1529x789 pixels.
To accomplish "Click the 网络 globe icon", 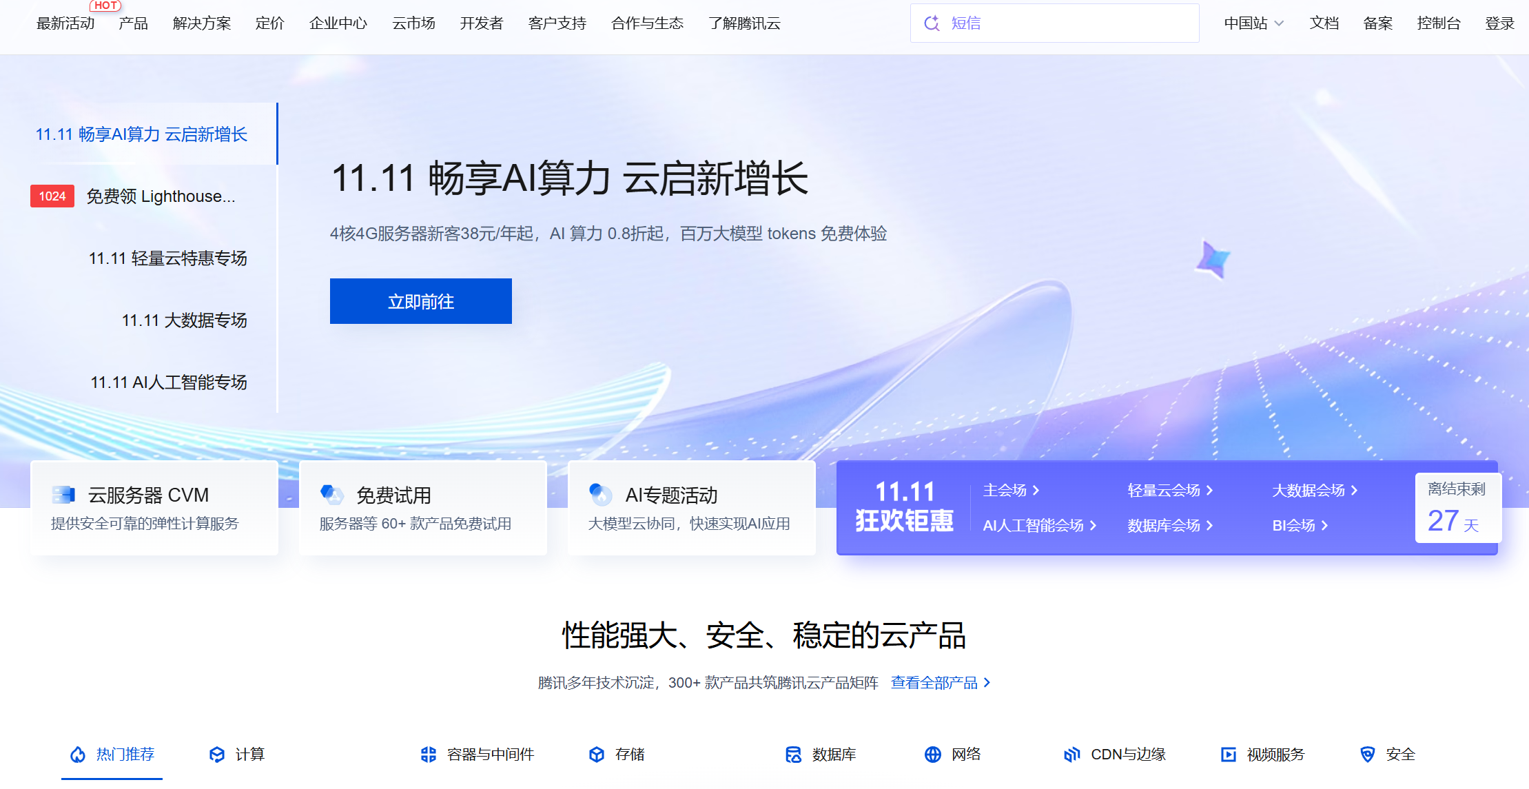I will (933, 755).
